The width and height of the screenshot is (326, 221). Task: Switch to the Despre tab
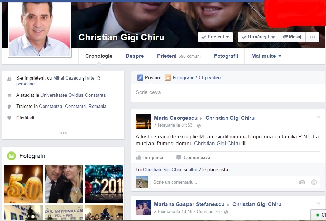click(135, 56)
